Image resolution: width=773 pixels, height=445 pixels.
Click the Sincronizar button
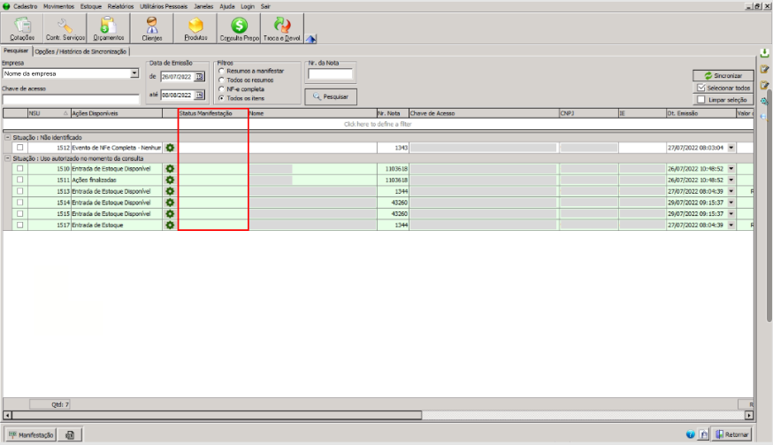(x=723, y=76)
